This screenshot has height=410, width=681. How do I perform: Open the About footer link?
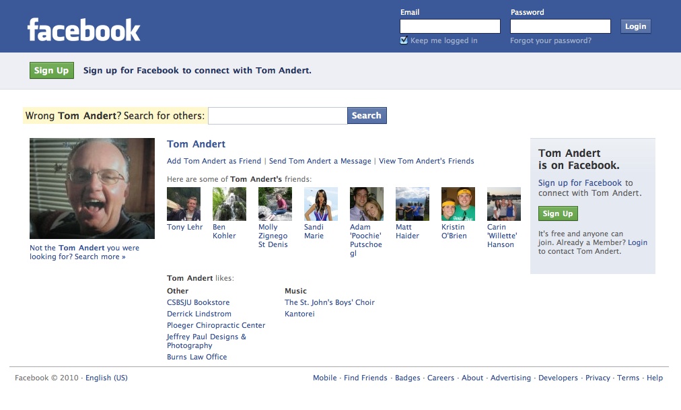[x=472, y=378]
